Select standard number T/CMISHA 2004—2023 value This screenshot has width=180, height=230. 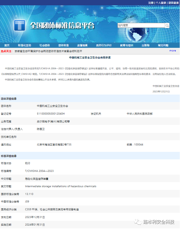pos(39,171)
